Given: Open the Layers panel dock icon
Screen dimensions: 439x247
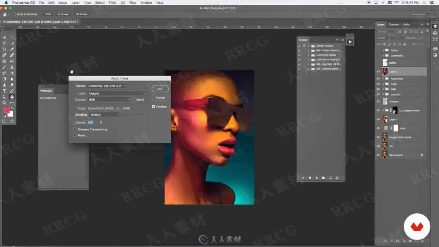Looking at the screenshot, I should click(x=435, y=26).
